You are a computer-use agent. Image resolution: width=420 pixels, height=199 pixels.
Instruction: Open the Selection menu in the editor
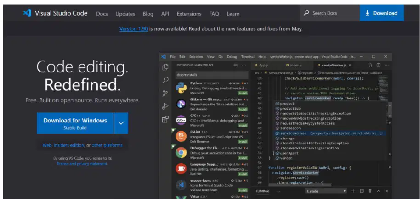tap(196, 57)
